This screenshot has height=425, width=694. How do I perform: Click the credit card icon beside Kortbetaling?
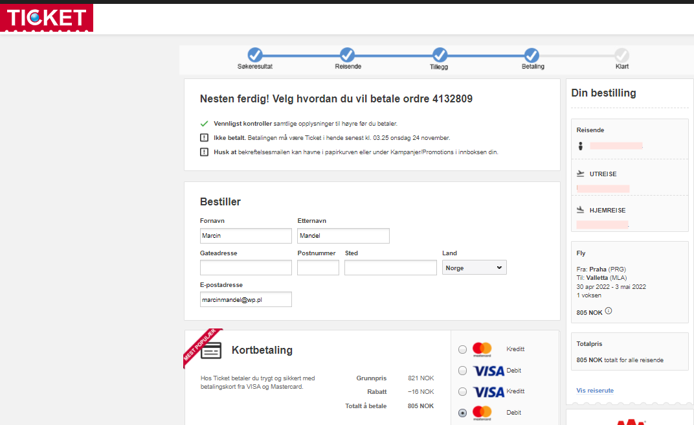click(x=211, y=350)
